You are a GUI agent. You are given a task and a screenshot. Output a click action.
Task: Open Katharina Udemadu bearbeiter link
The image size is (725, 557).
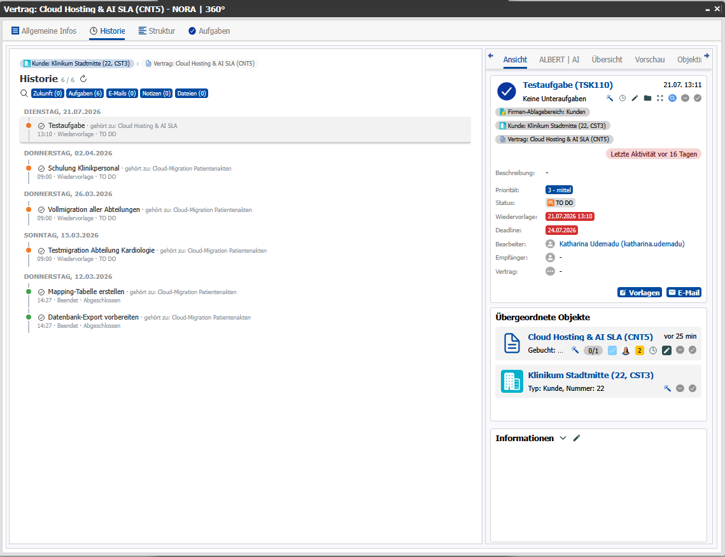622,244
